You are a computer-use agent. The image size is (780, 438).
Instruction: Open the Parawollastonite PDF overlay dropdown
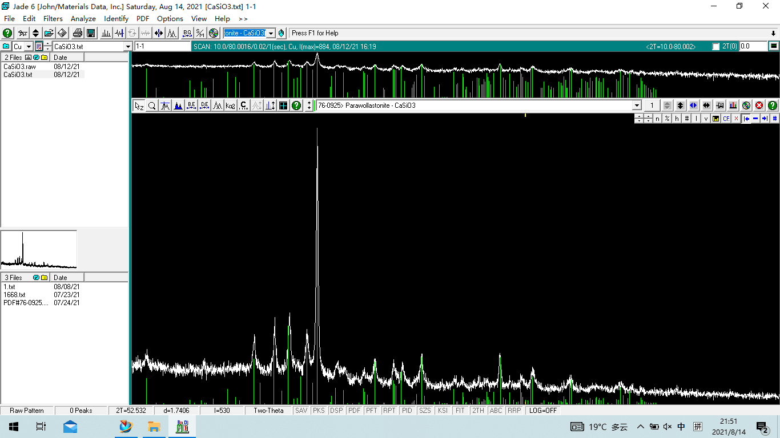coord(637,106)
